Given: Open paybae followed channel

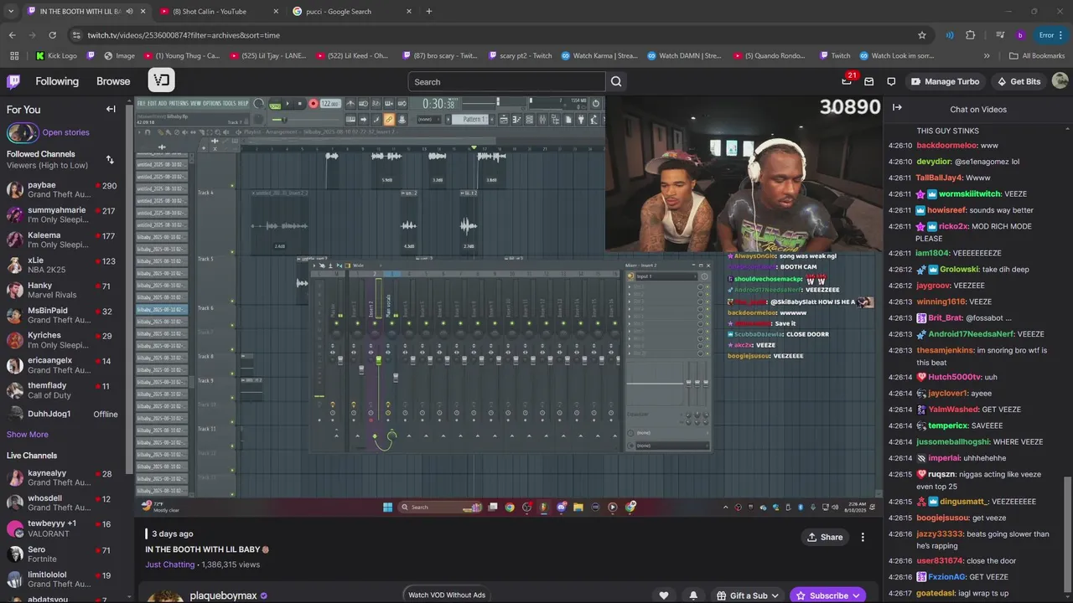Looking at the screenshot, I should 62,190.
